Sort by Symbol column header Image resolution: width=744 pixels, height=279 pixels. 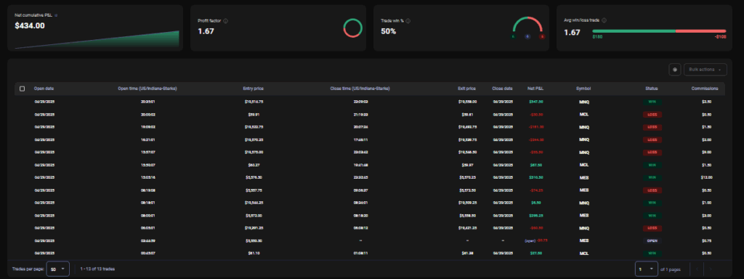583,89
